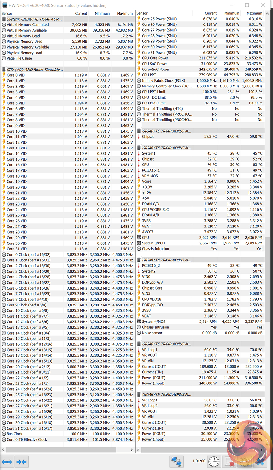Select the Physical Memory Available row

(67, 47)
